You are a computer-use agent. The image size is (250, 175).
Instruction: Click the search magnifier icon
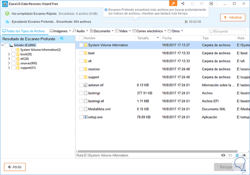pyautogui.click(x=211, y=32)
